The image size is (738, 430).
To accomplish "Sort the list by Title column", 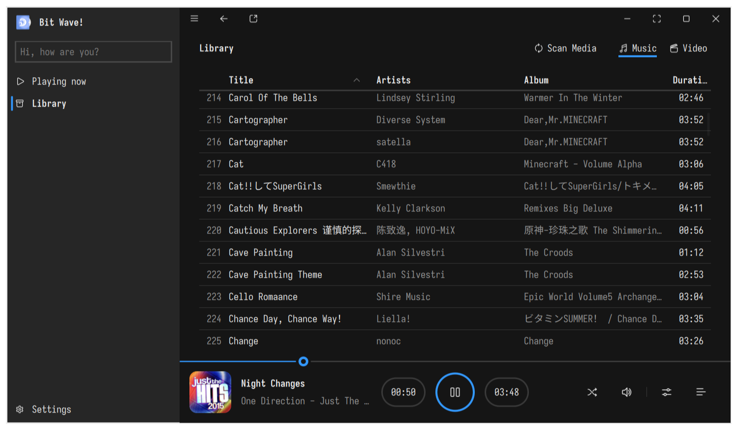I will click(x=241, y=80).
